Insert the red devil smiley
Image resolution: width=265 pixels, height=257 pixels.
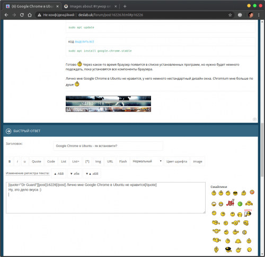tap(231, 203)
